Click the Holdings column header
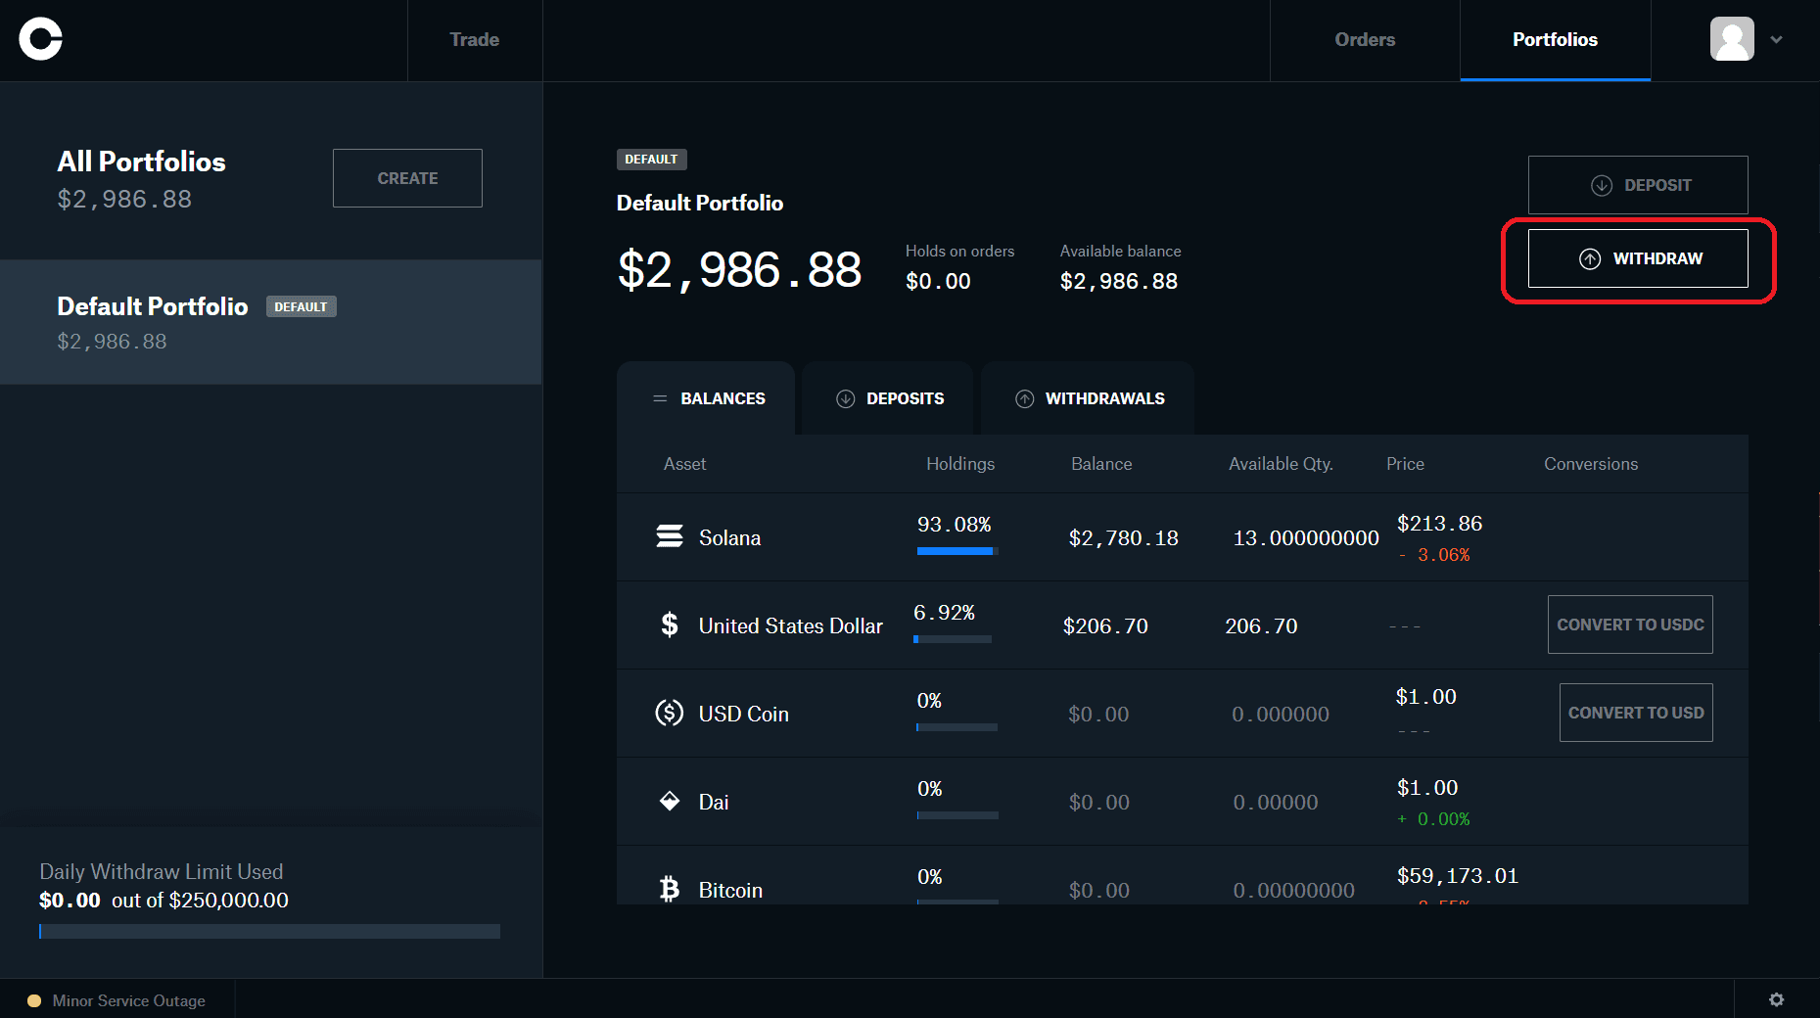Viewport: 1820px width, 1018px height. coord(960,464)
